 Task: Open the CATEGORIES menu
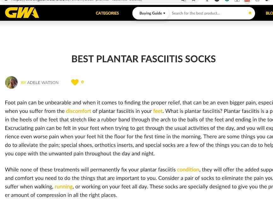click(x=107, y=13)
